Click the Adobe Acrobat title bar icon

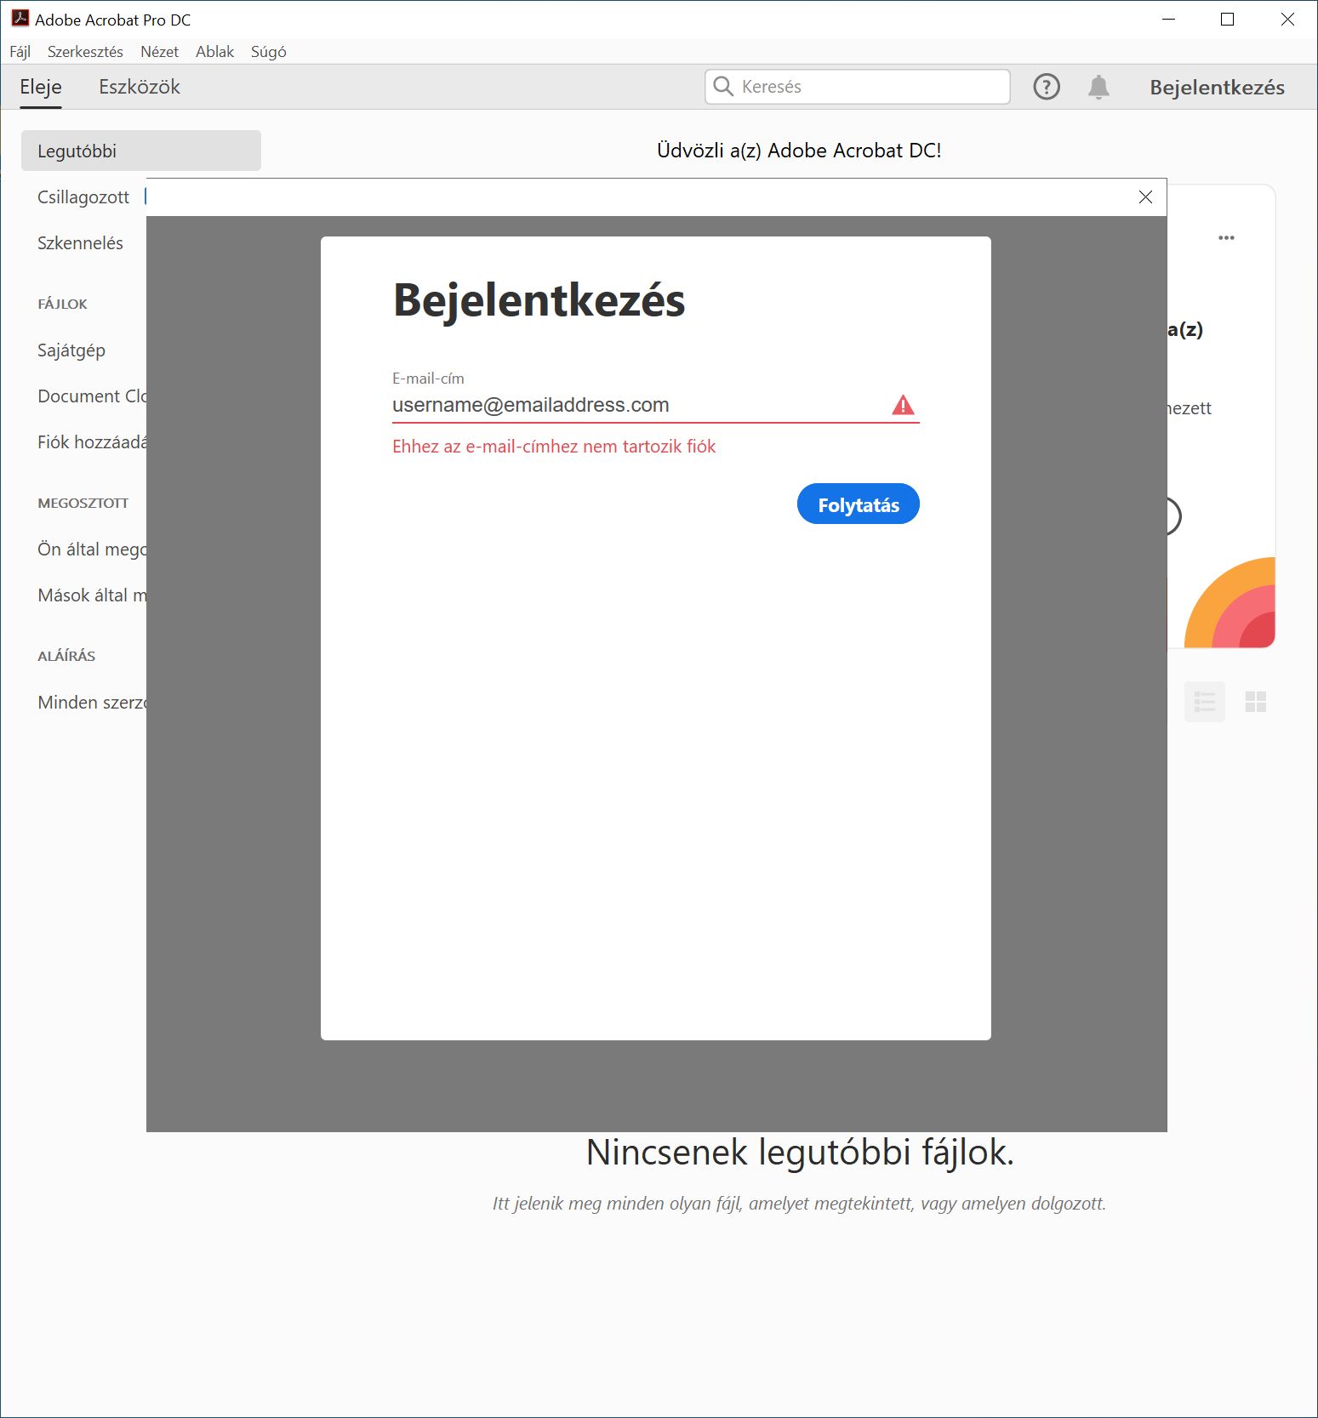(x=20, y=19)
